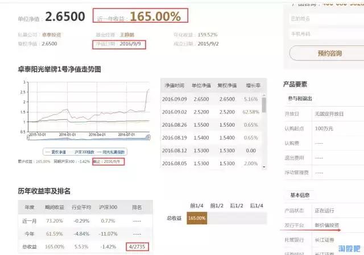Toggle the 复权净值 legend series
364x255 pixels.
tap(56, 152)
